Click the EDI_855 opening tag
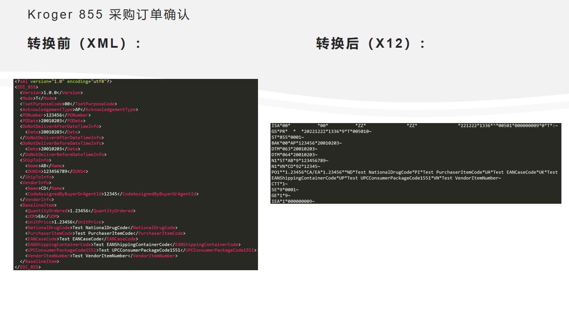Viewport: 569px width, 317px height. click(26, 87)
